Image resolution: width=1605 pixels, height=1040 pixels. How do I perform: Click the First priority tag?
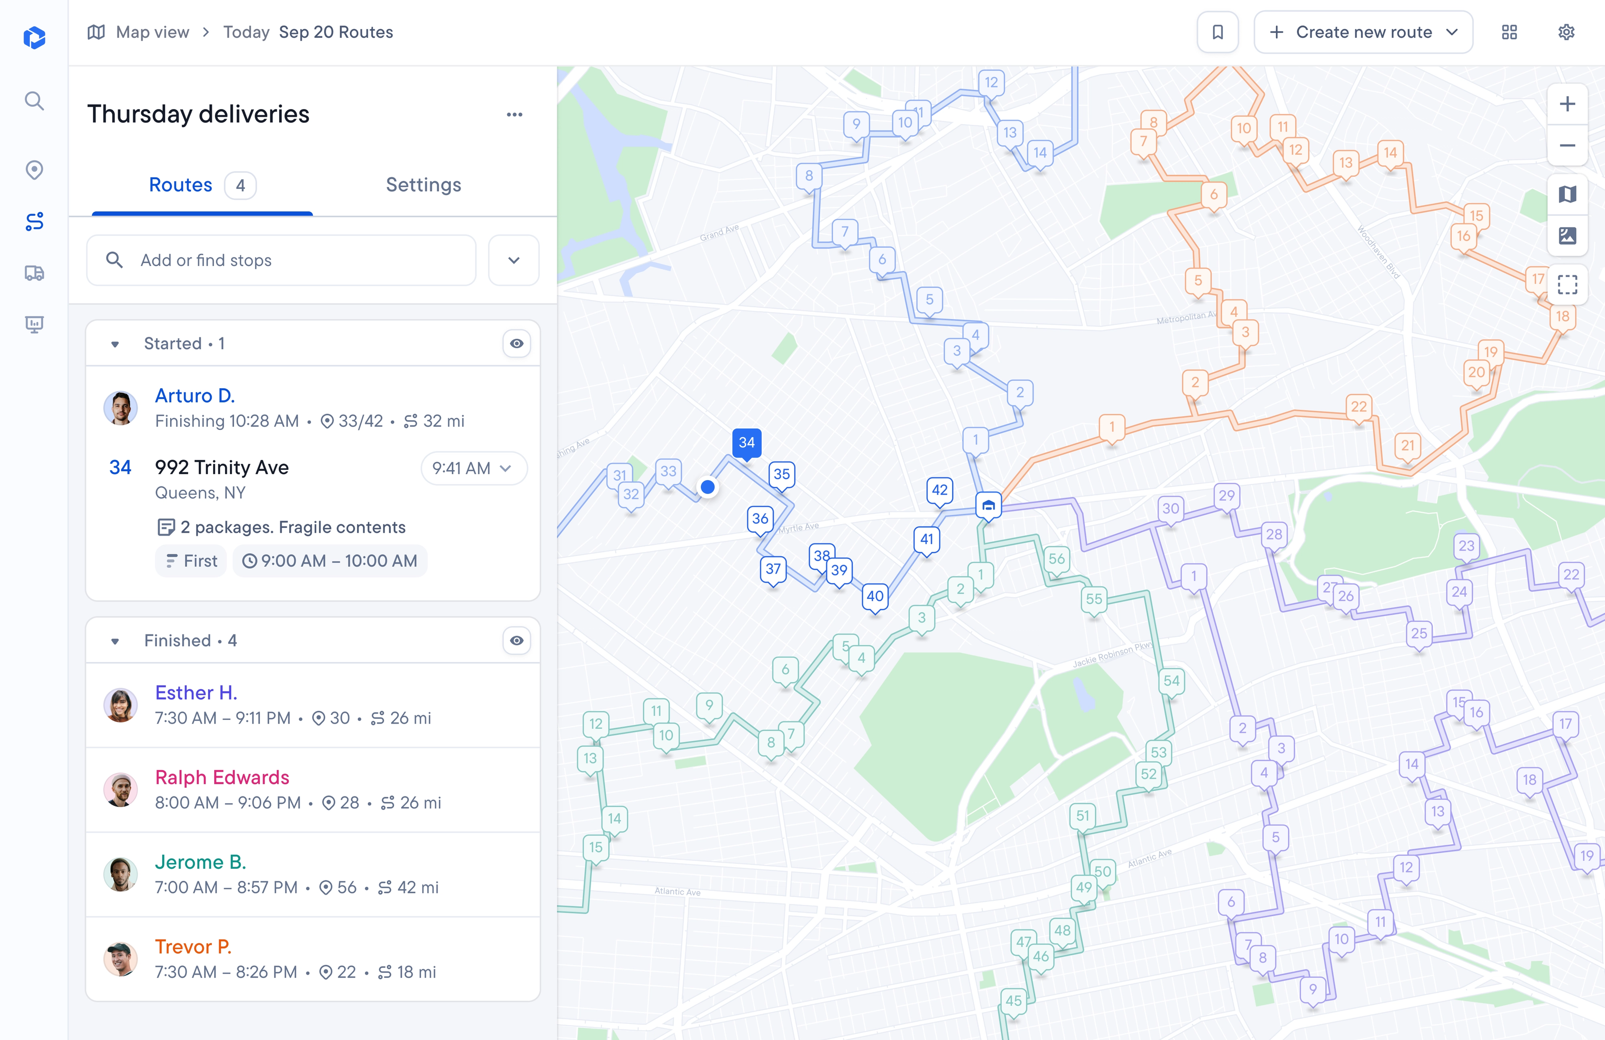(191, 561)
